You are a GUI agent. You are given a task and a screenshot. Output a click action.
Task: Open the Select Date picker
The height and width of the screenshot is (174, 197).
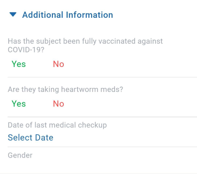(31, 138)
